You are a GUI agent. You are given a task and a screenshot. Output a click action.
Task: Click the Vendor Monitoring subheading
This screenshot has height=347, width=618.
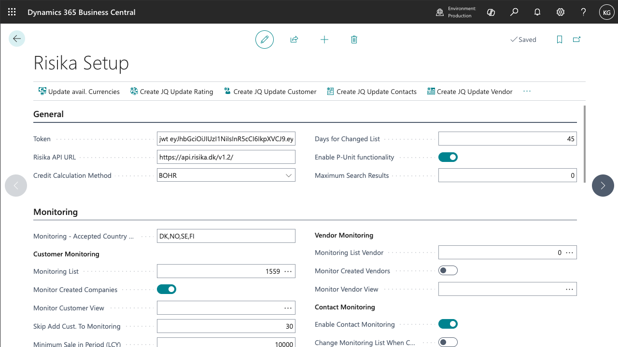(x=344, y=235)
